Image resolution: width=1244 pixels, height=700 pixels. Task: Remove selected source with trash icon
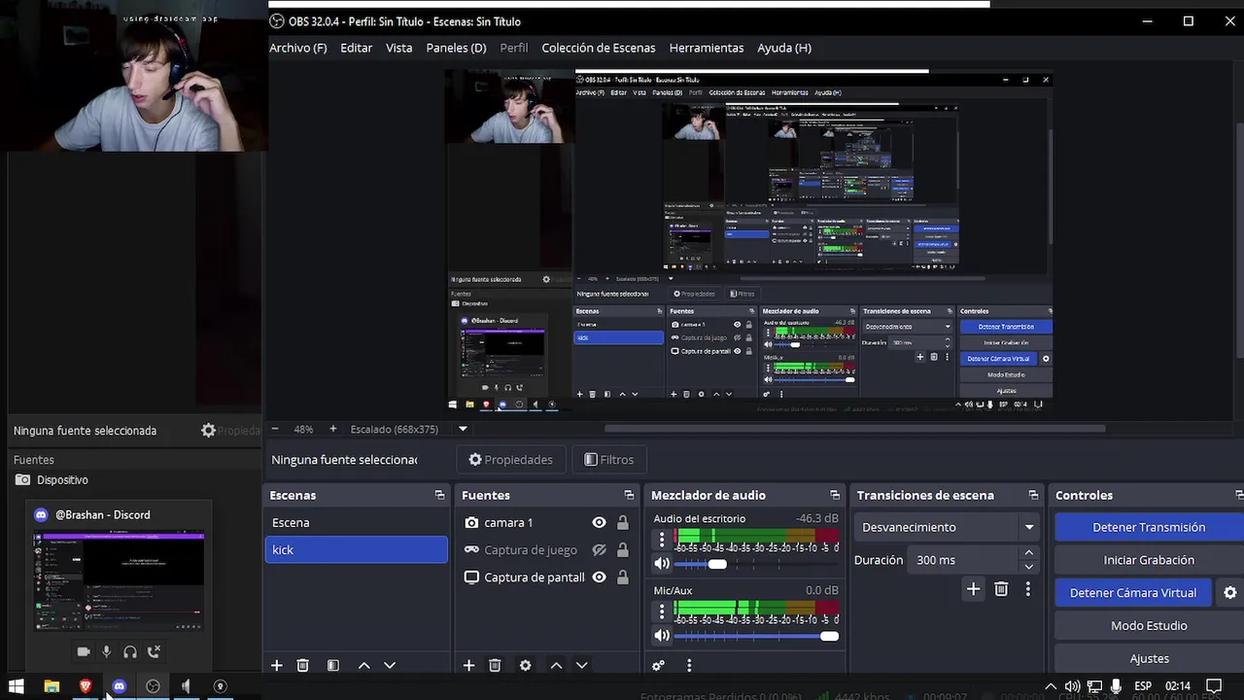495,665
